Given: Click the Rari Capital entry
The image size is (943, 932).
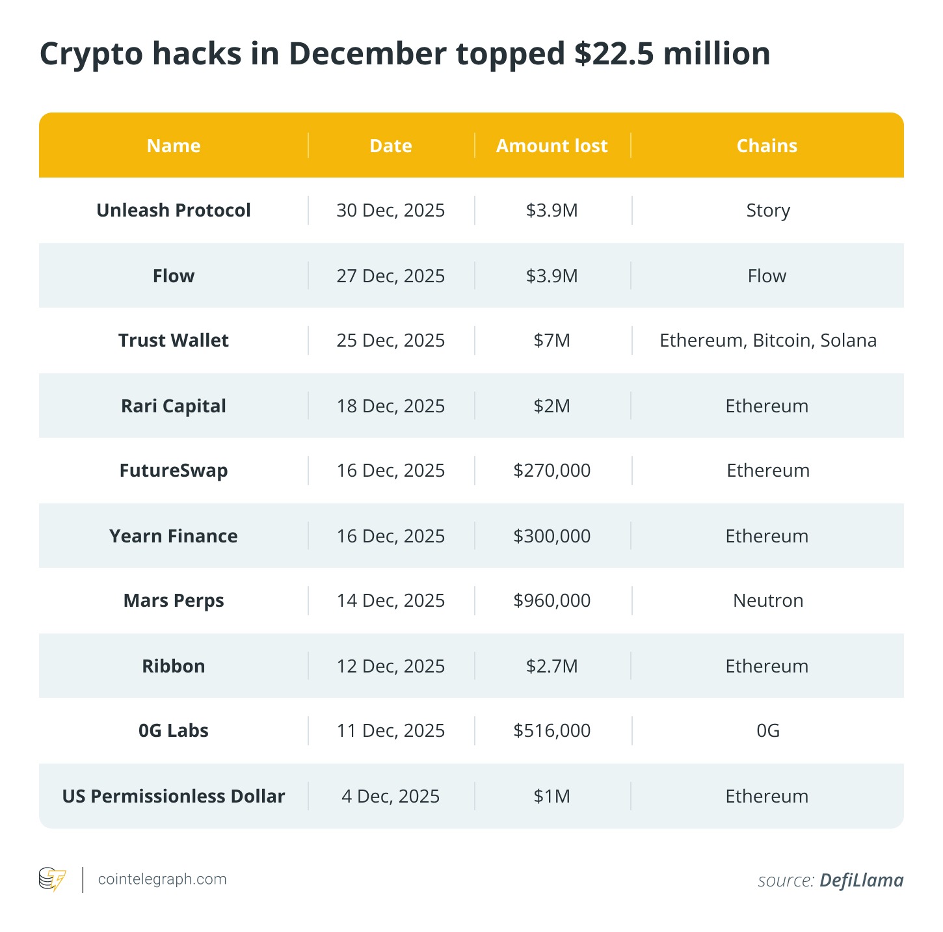Looking at the screenshot, I should tap(174, 406).
